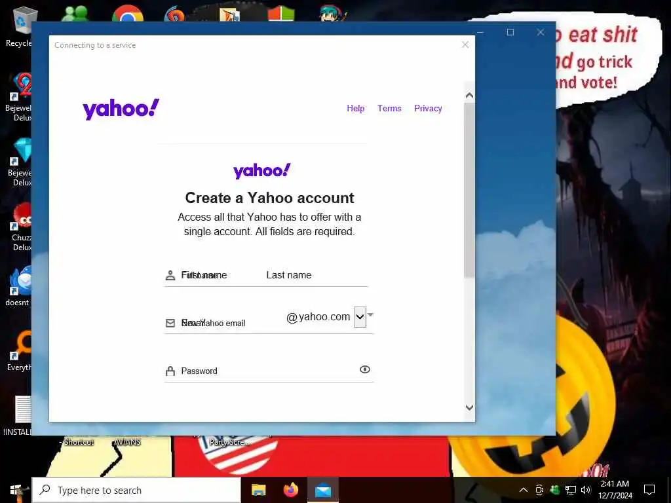The height and width of the screenshot is (503, 671).
Task: Click the network tray icon
Action: click(x=571, y=490)
